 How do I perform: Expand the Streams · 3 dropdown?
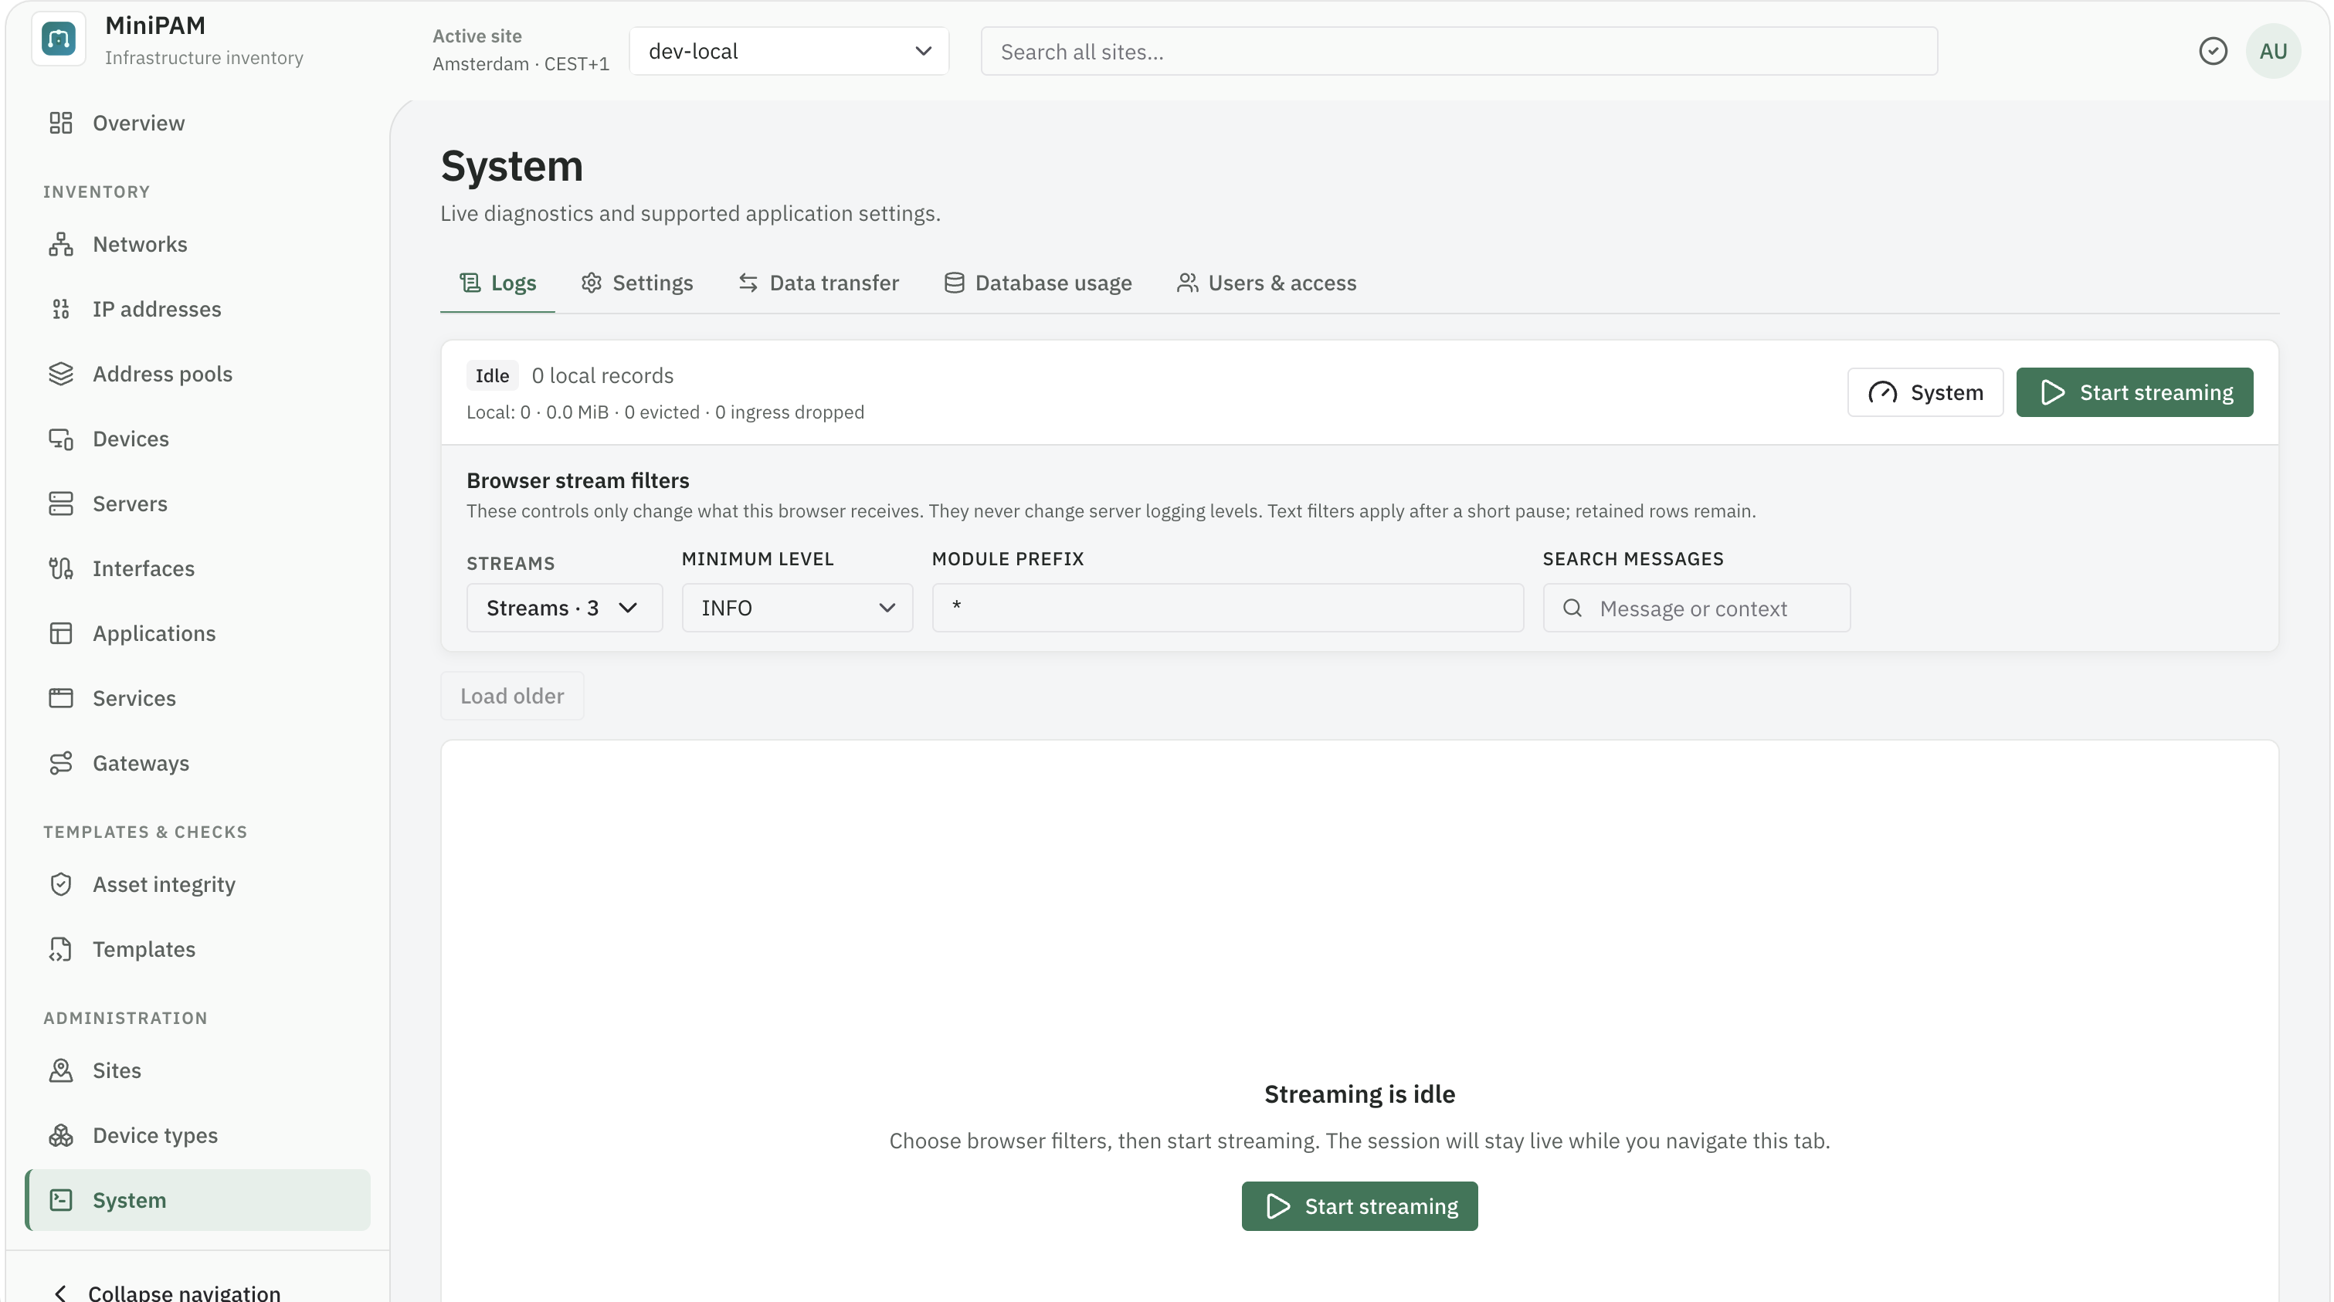tap(565, 608)
